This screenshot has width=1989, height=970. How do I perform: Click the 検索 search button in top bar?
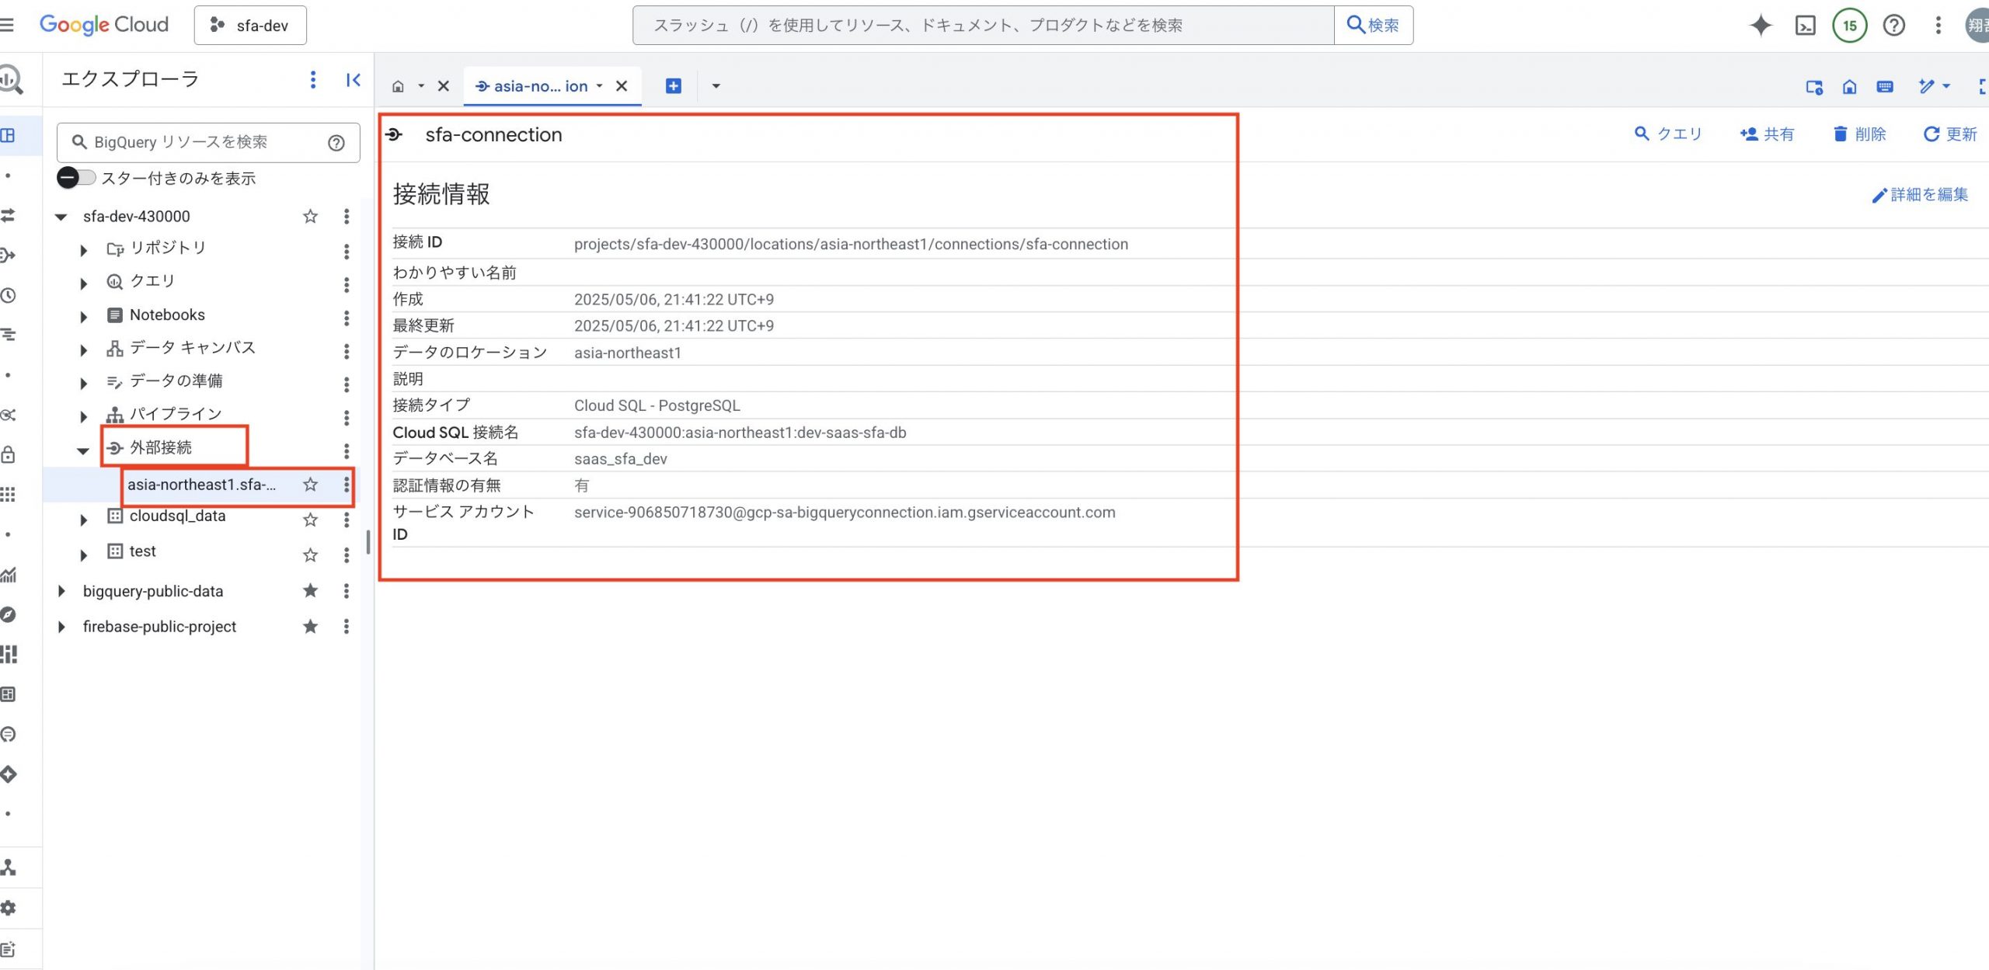(1374, 26)
